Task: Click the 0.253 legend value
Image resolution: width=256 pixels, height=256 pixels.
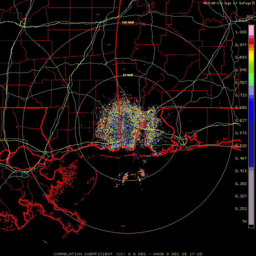Action: [x=241, y=209]
